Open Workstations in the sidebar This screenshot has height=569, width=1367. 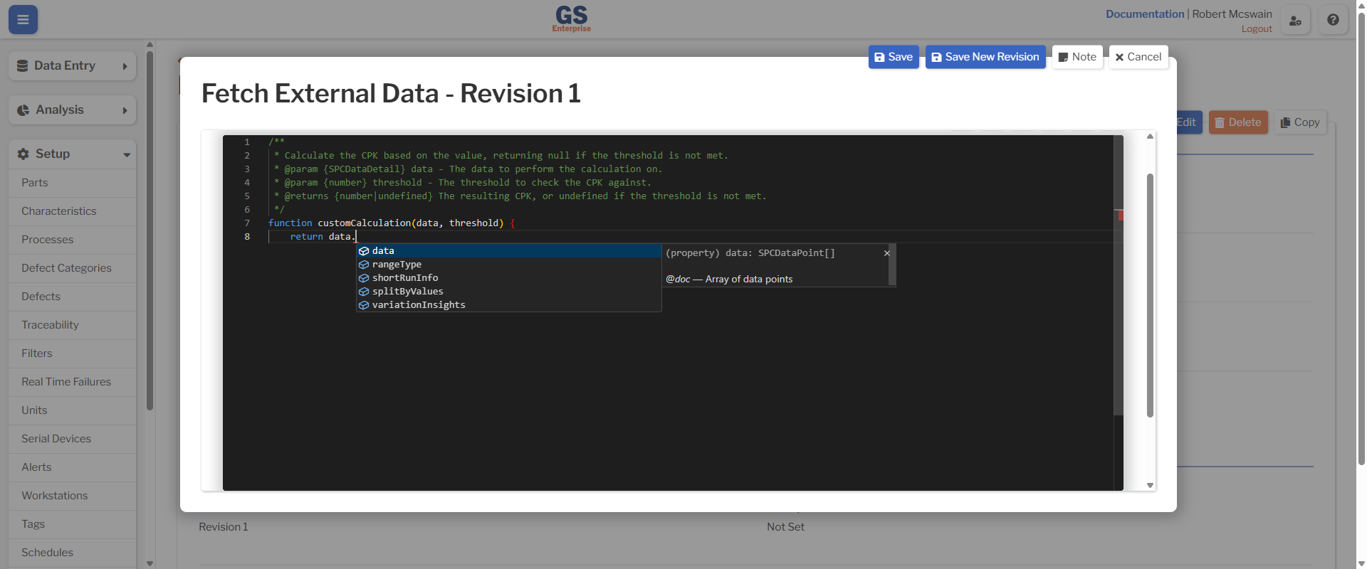pyautogui.click(x=73, y=496)
